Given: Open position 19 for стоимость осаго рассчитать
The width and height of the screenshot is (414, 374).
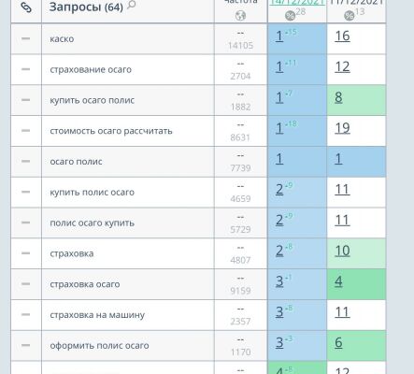Looking at the screenshot, I should point(342,128).
